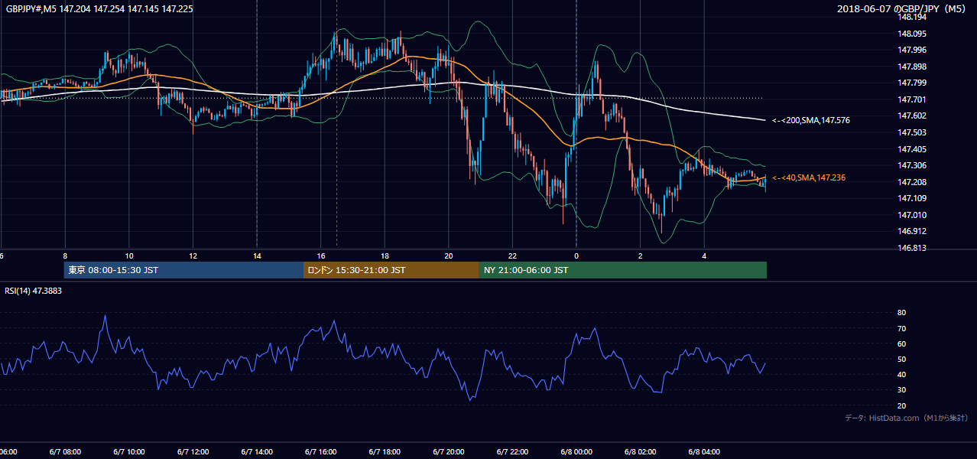
Task: Click the 6/7 18:00 time label
Action: coord(385,452)
